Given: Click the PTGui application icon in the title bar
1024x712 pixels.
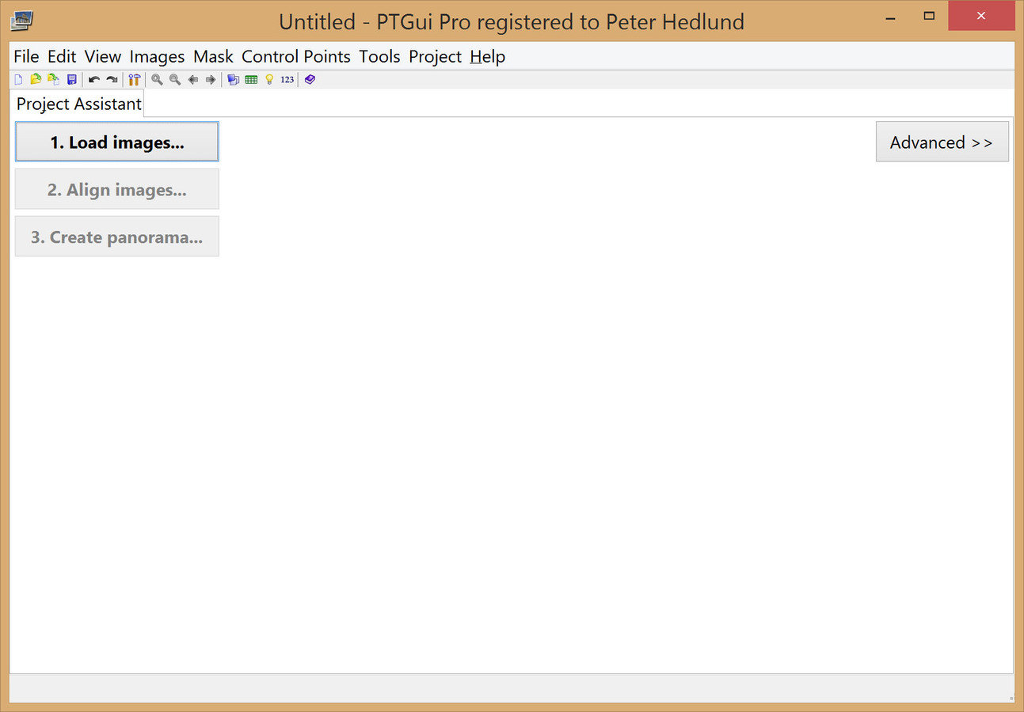Looking at the screenshot, I should point(22,20).
